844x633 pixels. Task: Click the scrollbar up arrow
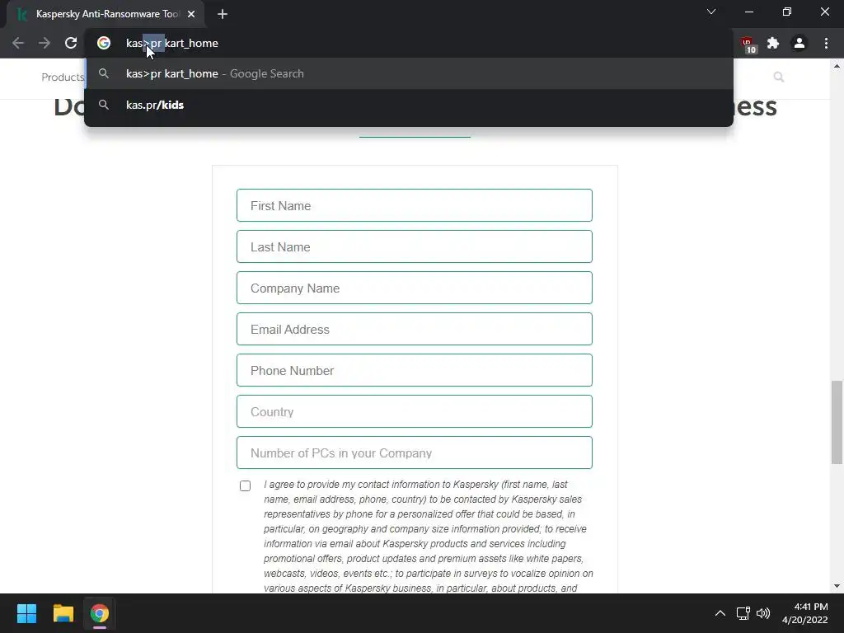837,66
